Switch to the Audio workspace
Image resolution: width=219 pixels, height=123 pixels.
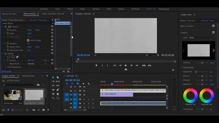[82, 9]
